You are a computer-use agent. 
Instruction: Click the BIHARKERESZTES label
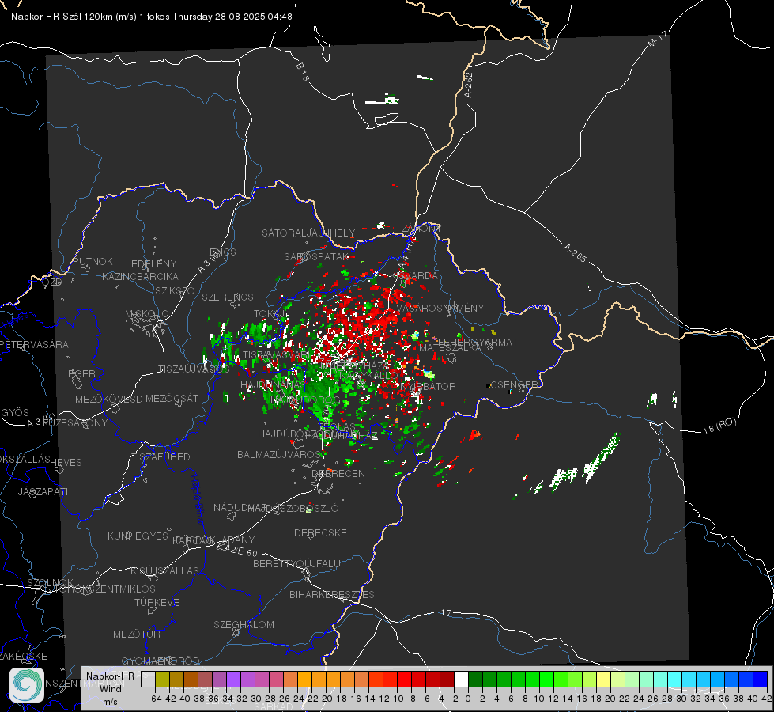(x=332, y=594)
